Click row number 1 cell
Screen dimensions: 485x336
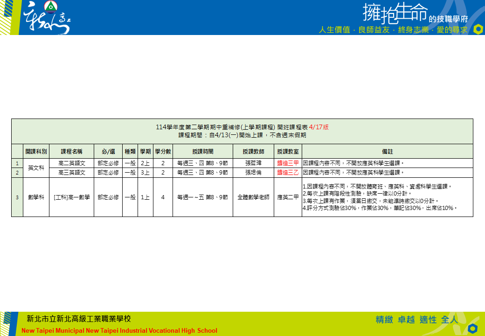pos(17,163)
